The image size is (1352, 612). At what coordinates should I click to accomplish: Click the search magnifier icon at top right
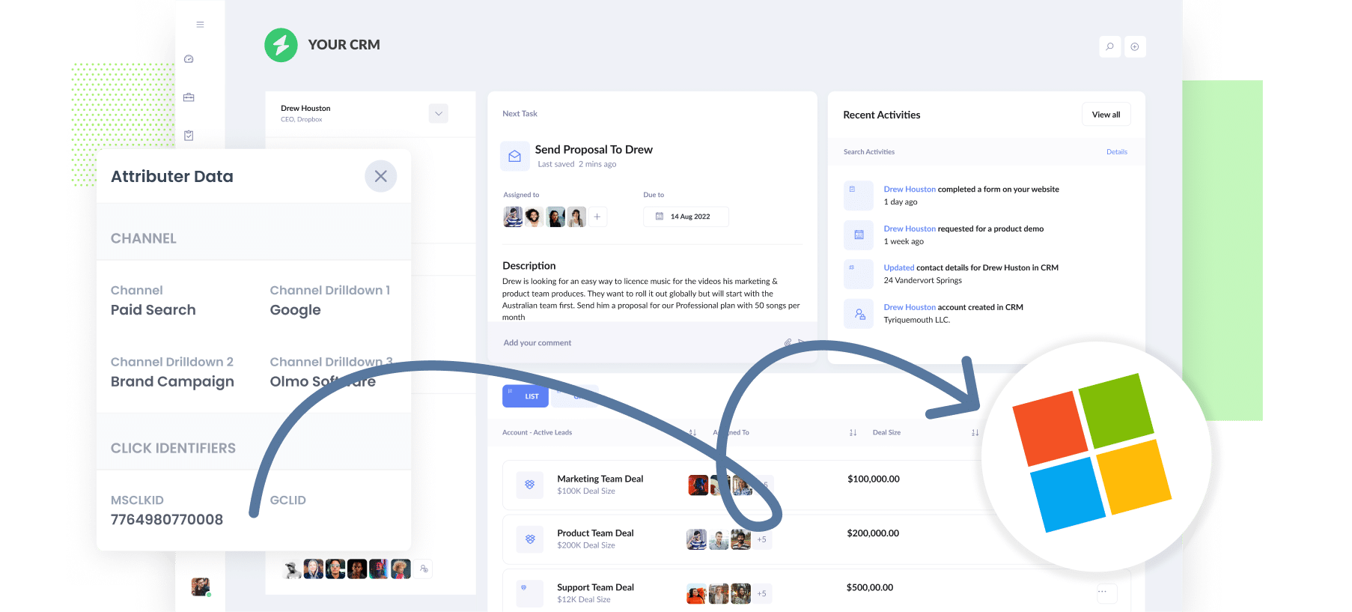pyautogui.click(x=1109, y=46)
